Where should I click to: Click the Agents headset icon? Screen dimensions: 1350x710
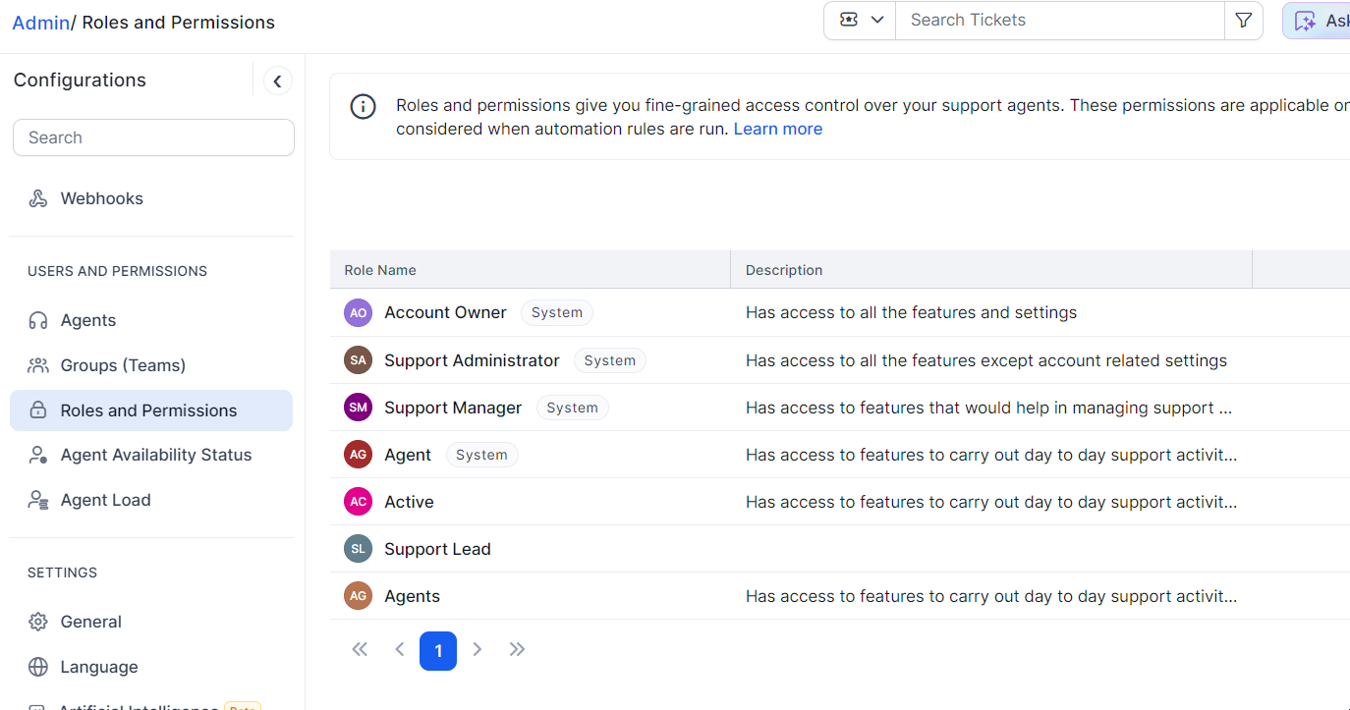(38, 320)
